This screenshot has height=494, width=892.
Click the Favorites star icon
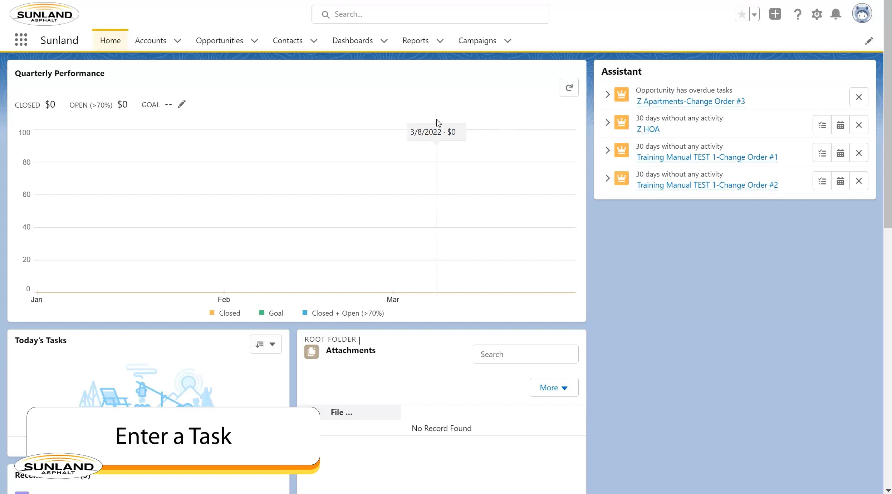pyautogui.click(x=742, y=14)
